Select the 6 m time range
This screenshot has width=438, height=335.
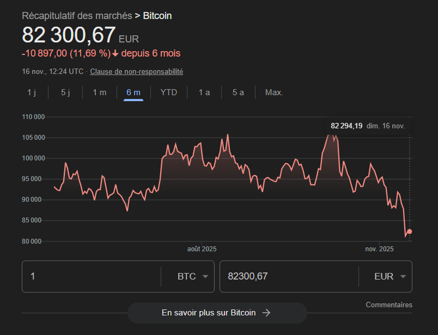pos(133,92)
